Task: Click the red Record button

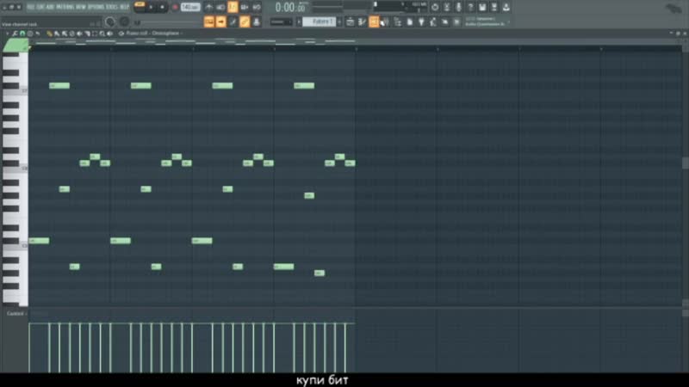Action: coord(175,7)
